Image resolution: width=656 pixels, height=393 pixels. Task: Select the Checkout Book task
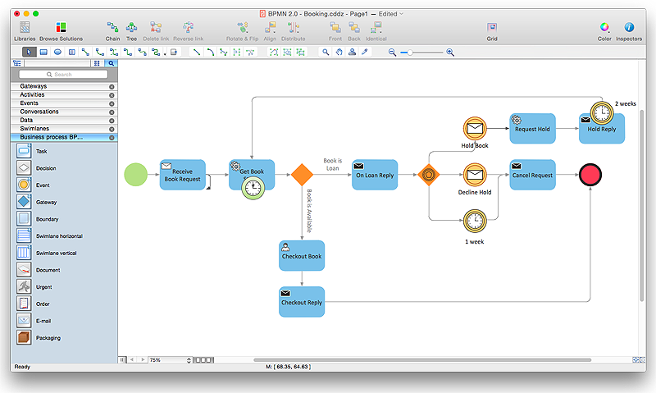302,255
